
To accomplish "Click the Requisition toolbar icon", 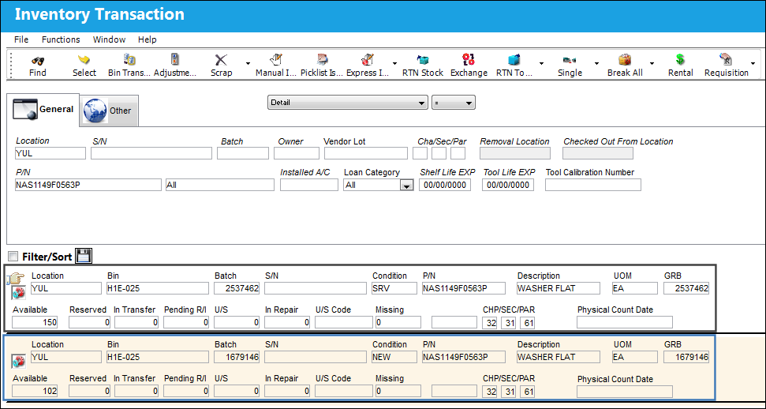I will click(726, 60).
